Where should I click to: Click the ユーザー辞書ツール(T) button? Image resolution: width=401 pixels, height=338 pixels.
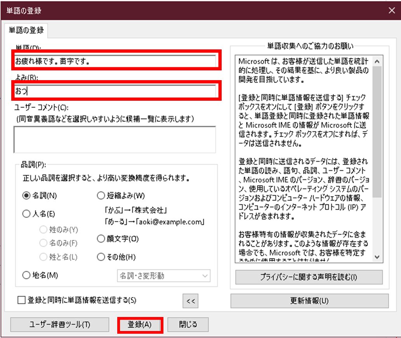click(x=59, y=324)
